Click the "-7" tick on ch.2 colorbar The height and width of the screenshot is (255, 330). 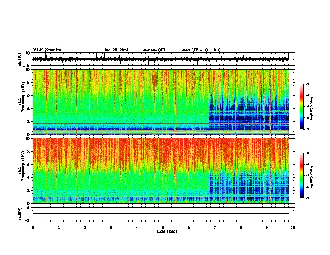click(x=307, y=198)
